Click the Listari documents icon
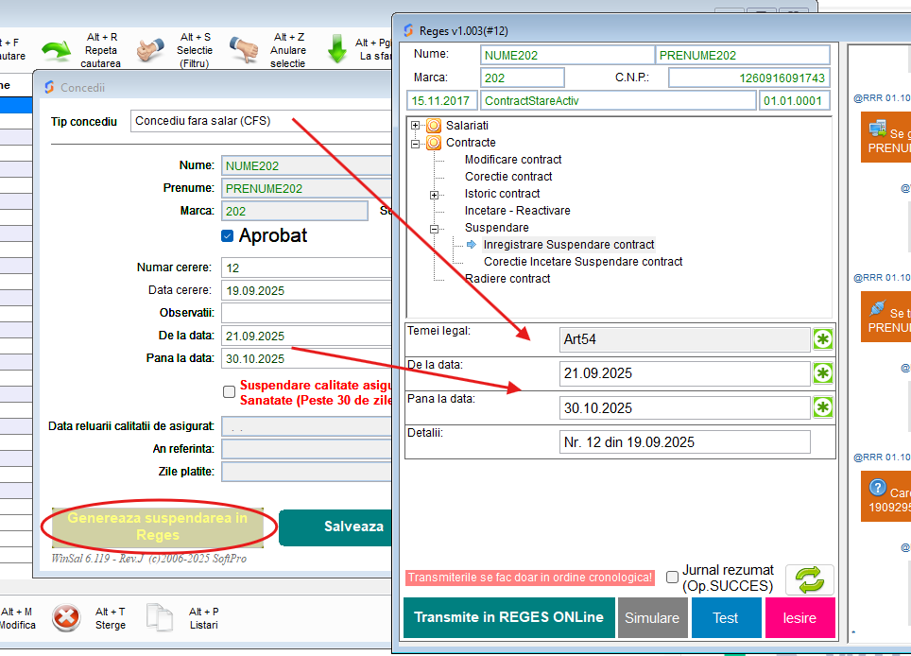Screen dimensions: 911x656 [x=160, y=618]
